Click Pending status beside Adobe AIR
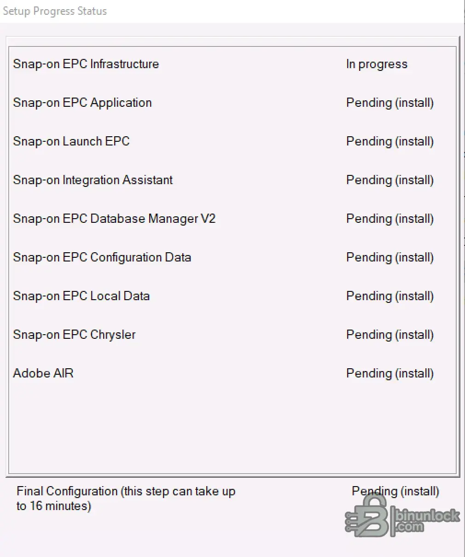 390,373
